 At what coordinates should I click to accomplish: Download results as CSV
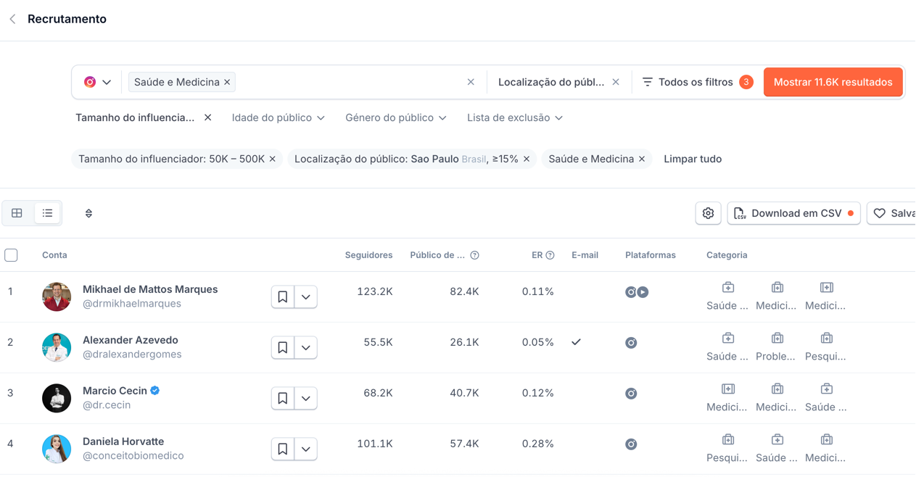click(x=793, y=213)
